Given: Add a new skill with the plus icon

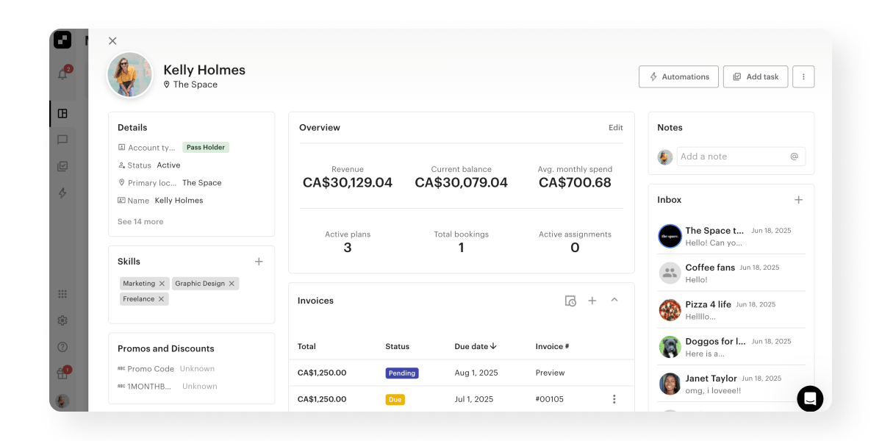Looking at the screenshot, I should (x=259, y=261).
